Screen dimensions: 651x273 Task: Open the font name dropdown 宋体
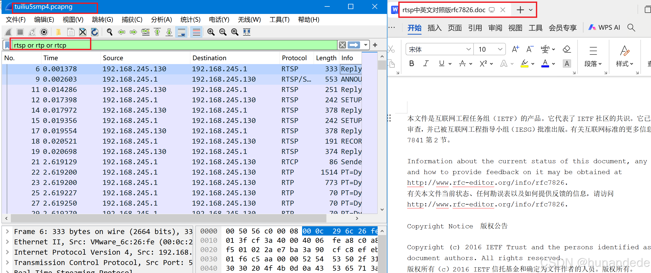tap(468, 49)
